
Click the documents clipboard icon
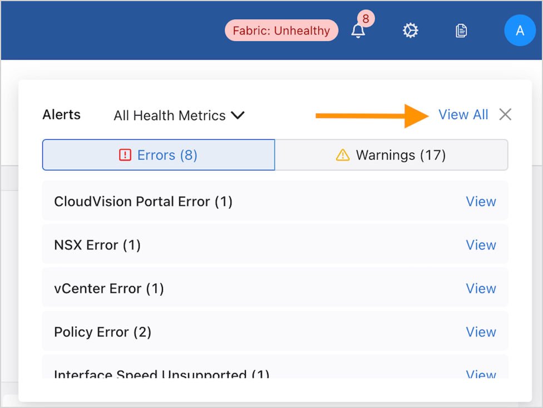(461, 31)
